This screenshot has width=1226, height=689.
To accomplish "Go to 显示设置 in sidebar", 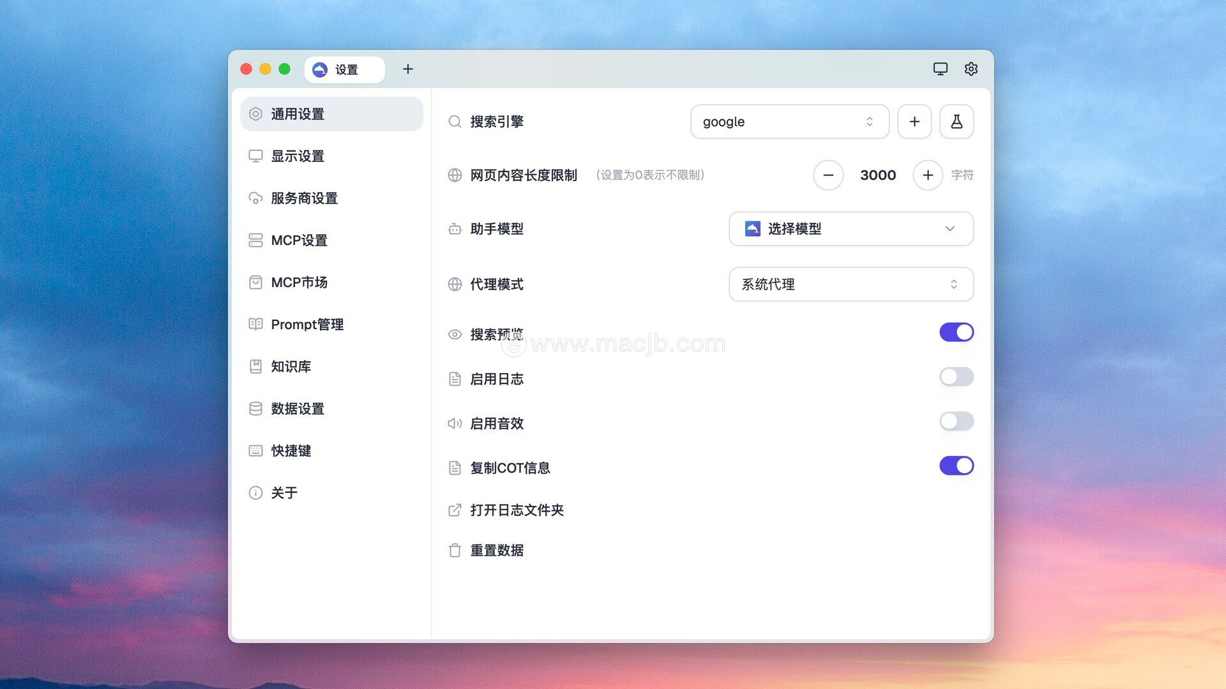I will click(x=298, y=156).
